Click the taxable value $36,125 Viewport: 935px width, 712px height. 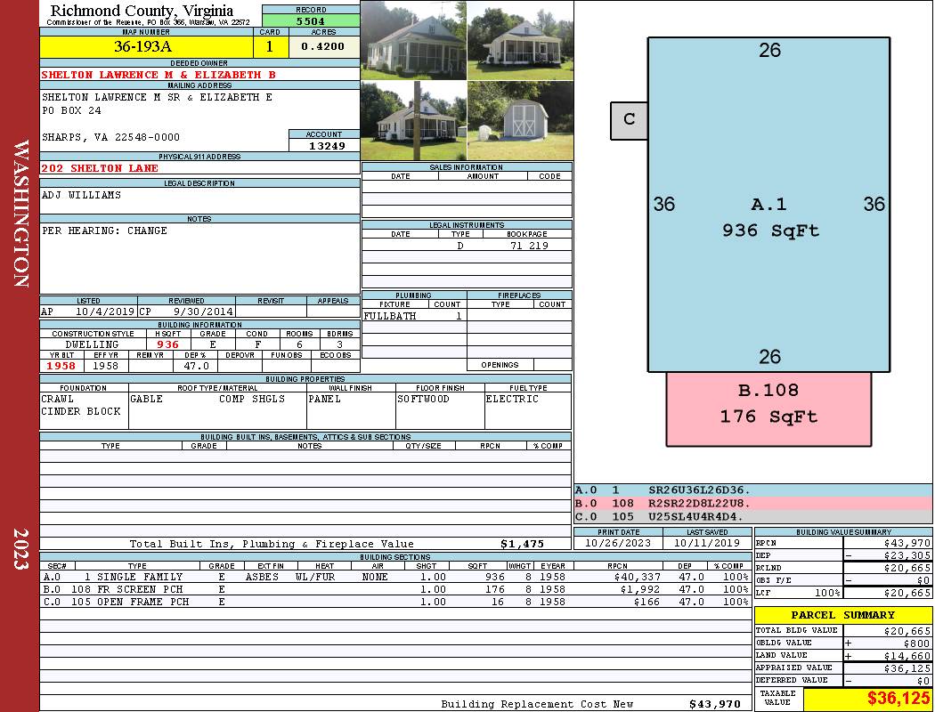click(866, 699)
